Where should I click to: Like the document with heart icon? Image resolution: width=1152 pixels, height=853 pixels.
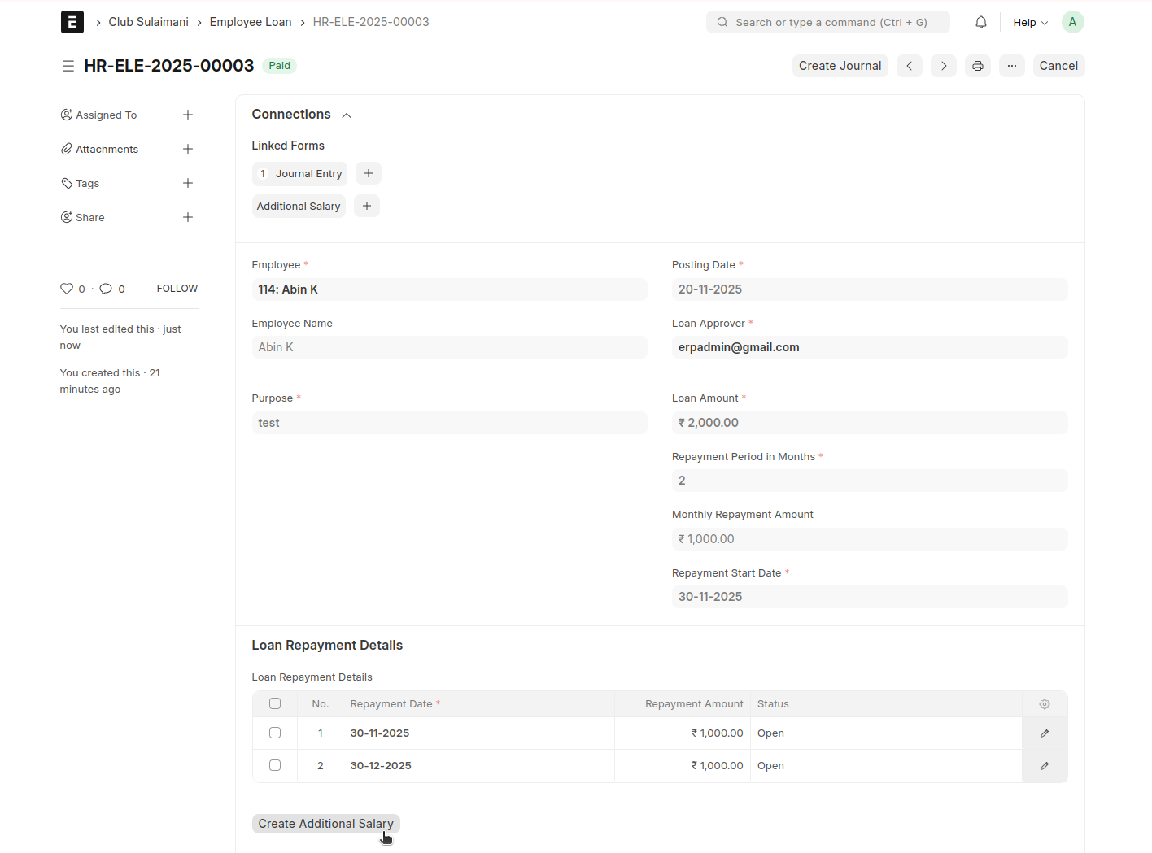(67, 289)
